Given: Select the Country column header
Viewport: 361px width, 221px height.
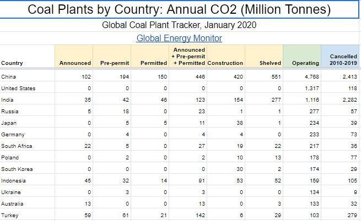Looking at the screenshot, I should coord(12,63).
